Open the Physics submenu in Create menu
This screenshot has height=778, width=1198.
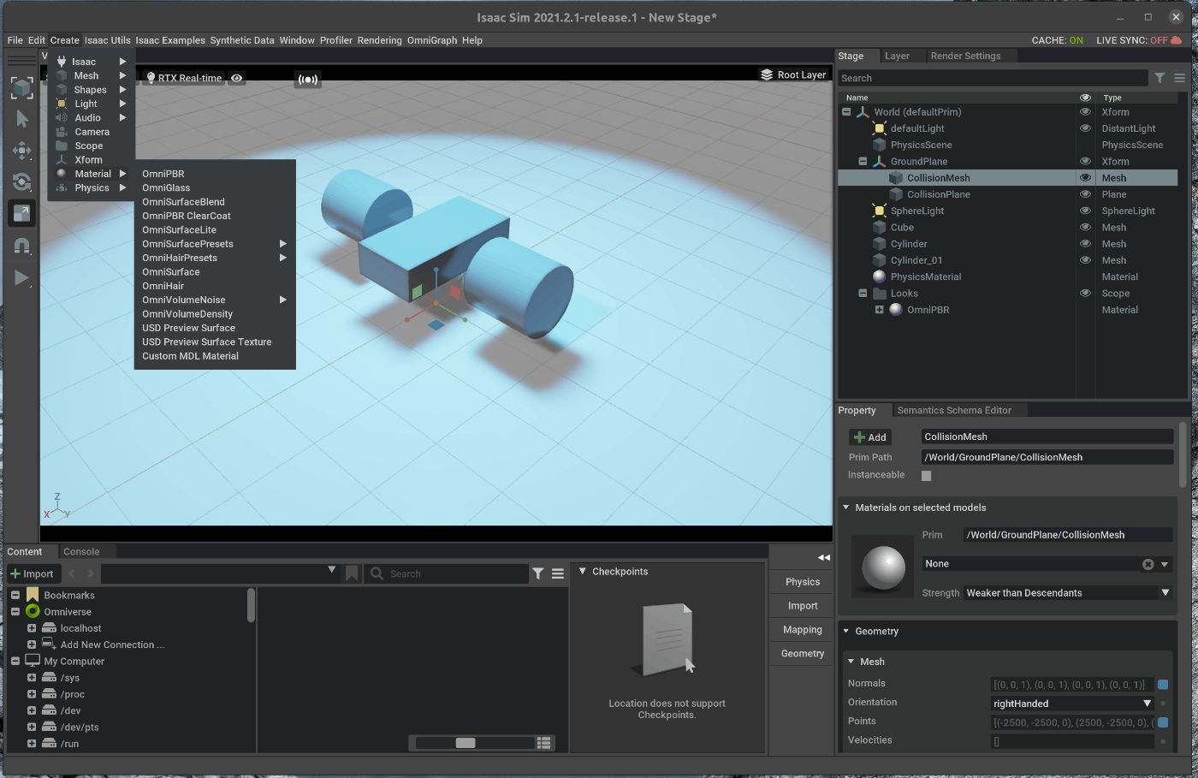[91, 188]
